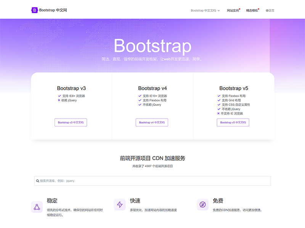This screenshot has height=228, width=305.
Task: Click the magnifier icon in the search bar
Action: pos(37,181)
